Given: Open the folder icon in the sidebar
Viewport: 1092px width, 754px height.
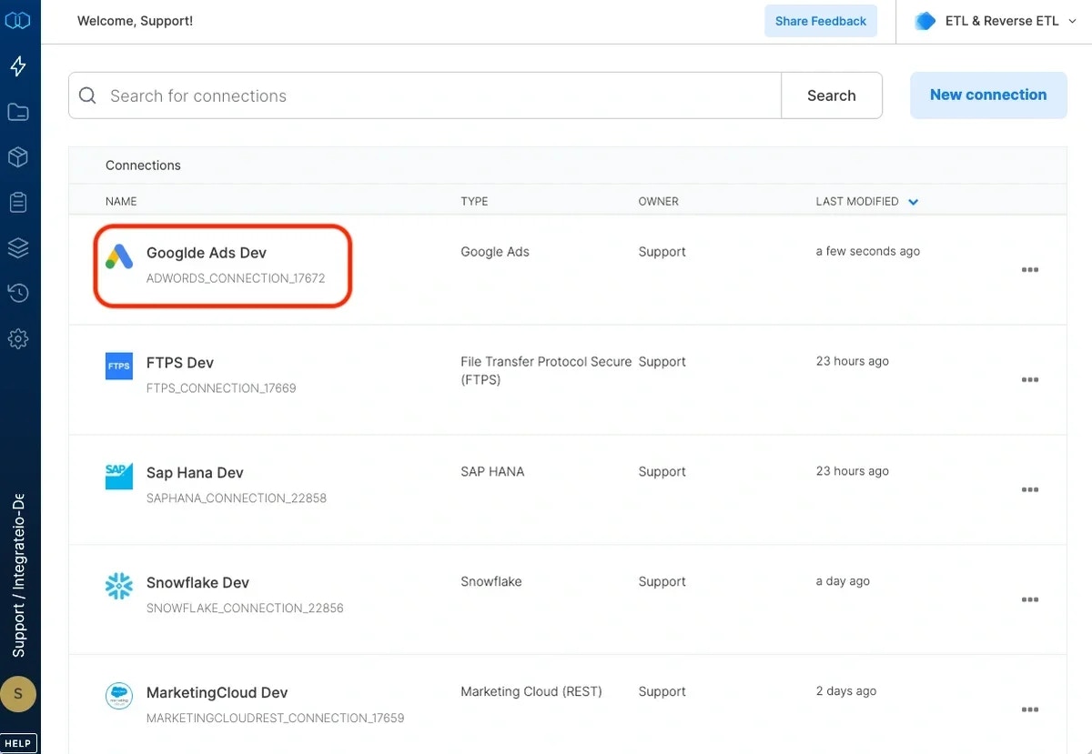Looking at the screenshot, I should 19,111.
